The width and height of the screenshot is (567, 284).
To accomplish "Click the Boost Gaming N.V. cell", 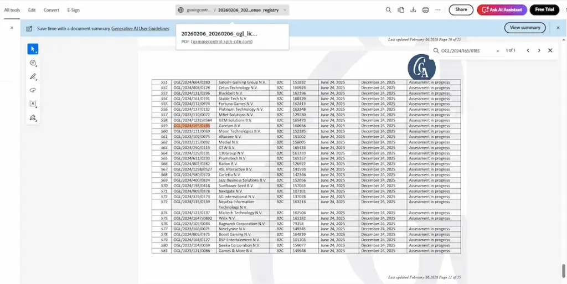I will click(x=243, y=235).
